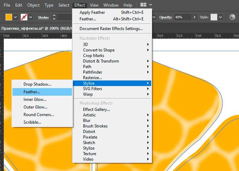This screenshot has height=171, width=239.
Task: Close the open Effect menu
Action: click(x=80, y=5)
